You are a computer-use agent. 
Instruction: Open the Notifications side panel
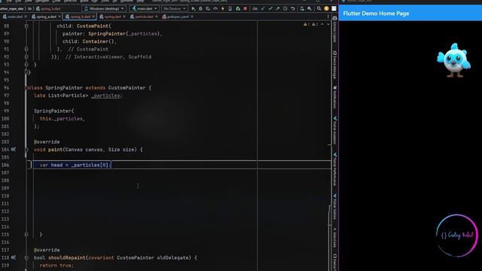pyautogui.click(x=334, y=97)
